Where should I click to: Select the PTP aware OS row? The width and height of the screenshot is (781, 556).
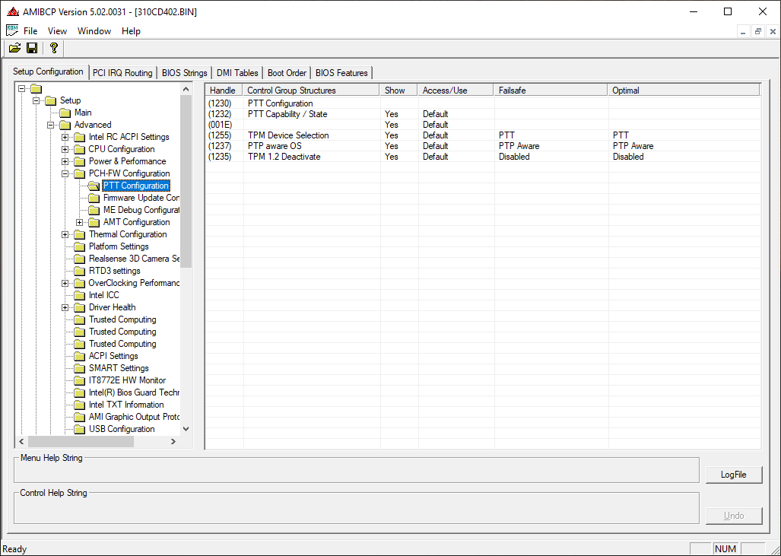[483, 146]
